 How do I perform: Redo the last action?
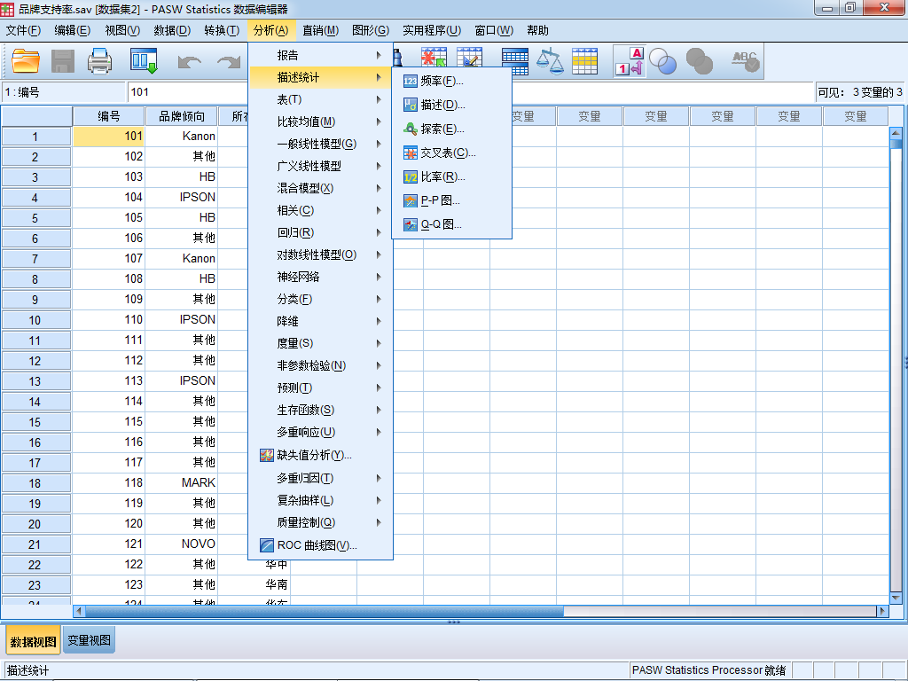pos(229,61)
